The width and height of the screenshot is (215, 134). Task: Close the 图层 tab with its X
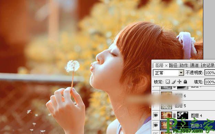coord(166,66)
